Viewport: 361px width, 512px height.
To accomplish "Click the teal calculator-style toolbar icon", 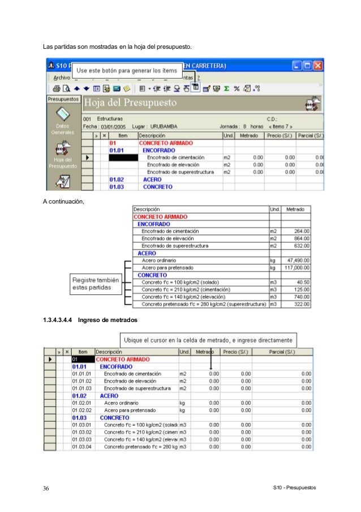I will tap(117, 88).
